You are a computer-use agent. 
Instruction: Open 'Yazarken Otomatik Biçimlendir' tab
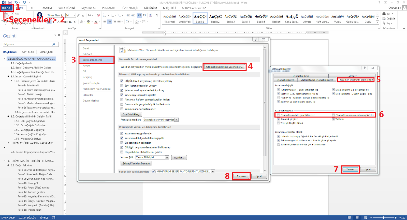pyautogui.click(x=356, y=80)
